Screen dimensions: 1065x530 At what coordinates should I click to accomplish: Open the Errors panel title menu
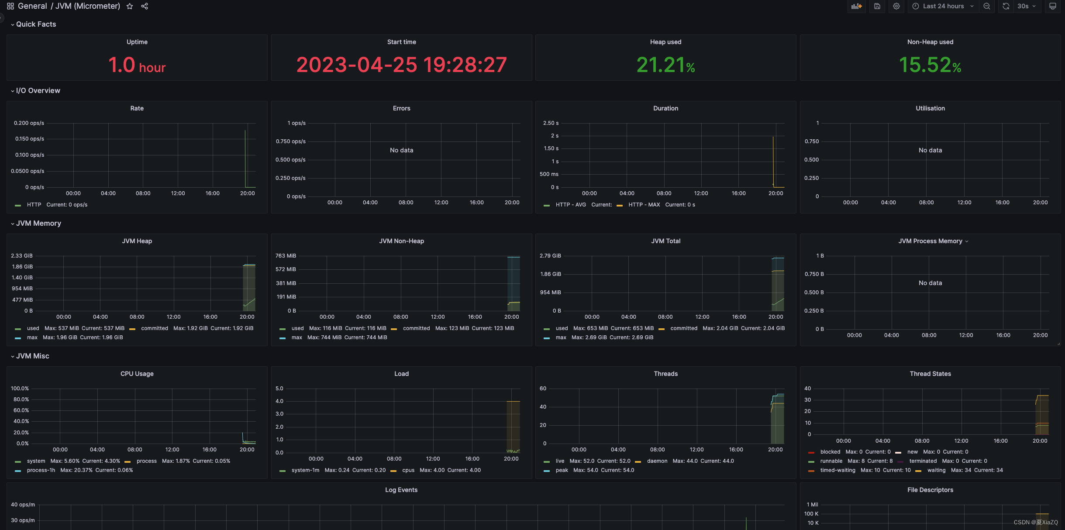[x=402, y=108]
